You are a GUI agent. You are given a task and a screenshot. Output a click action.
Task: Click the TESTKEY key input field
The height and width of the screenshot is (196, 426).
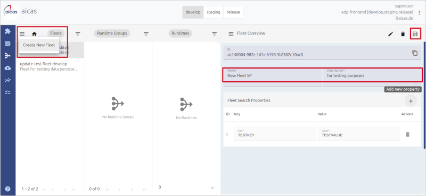[x=275, y=133]
